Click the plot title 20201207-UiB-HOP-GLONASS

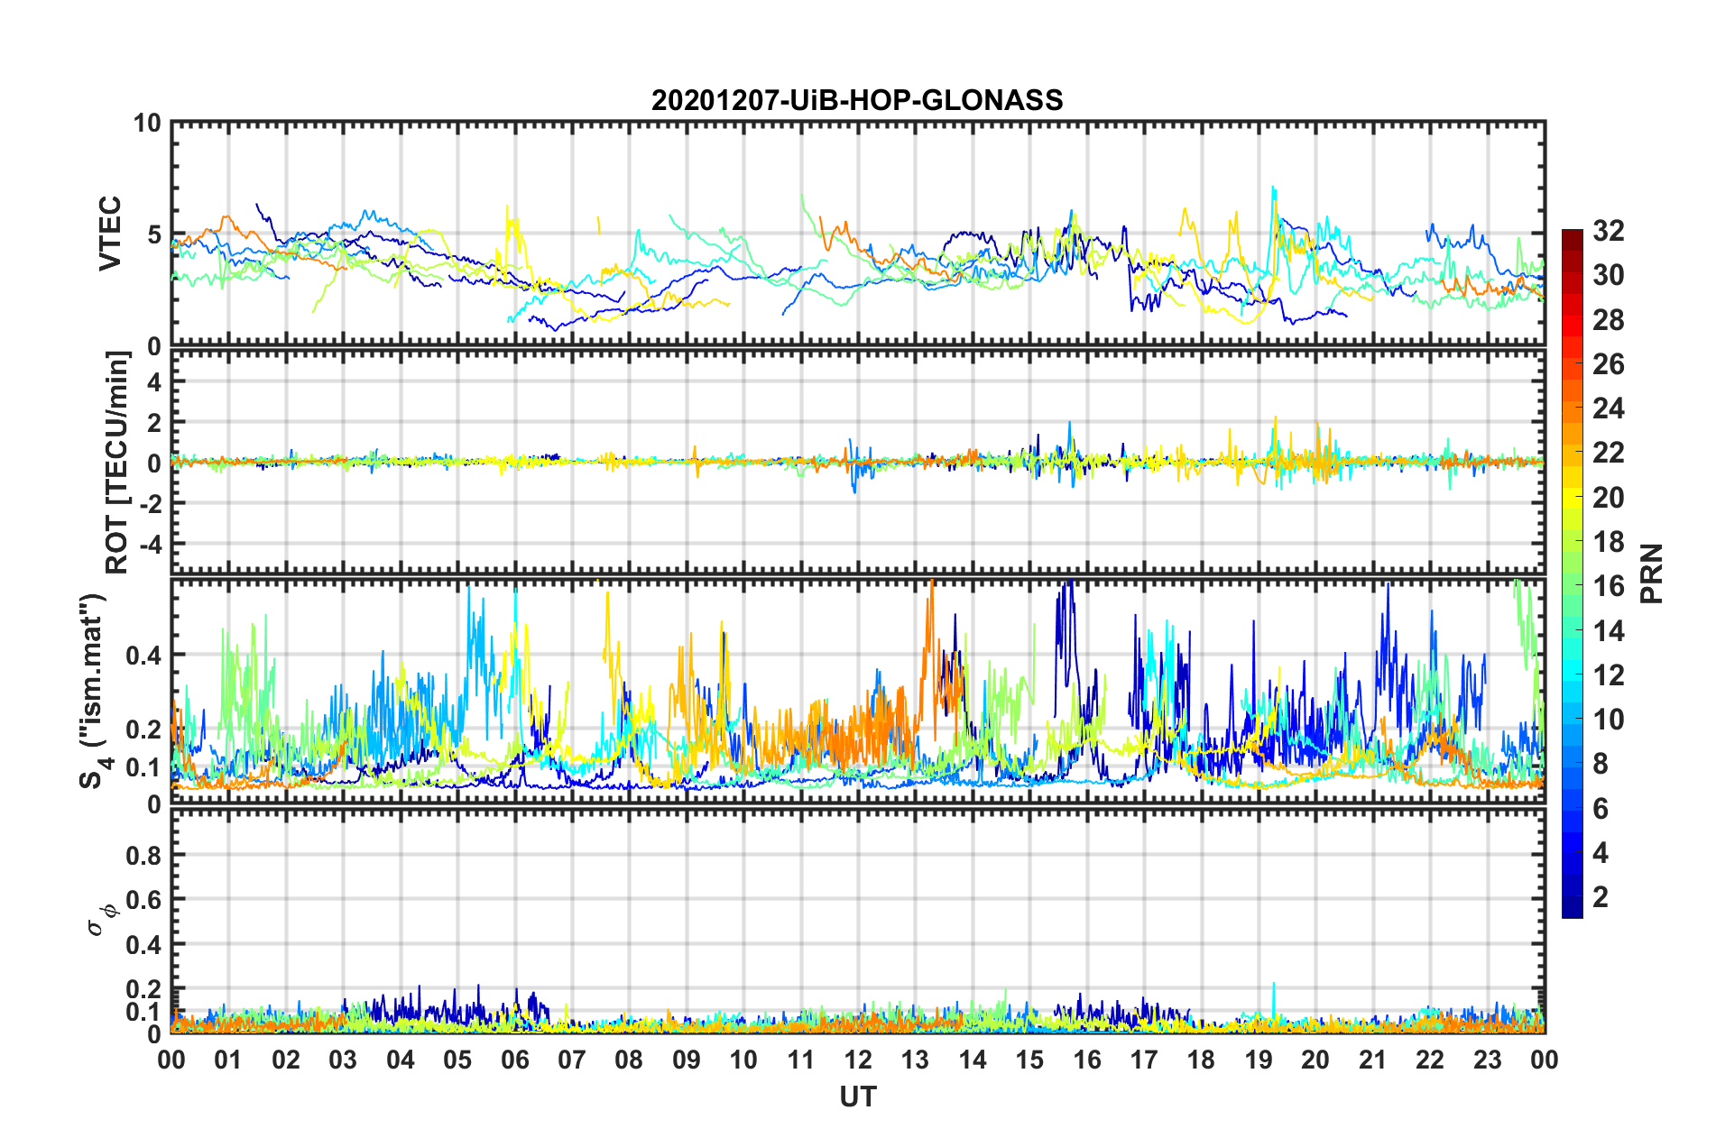point(857,100)
